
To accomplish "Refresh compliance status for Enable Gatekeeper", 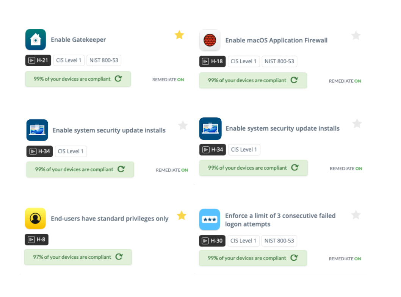I will pyautogui.click(x=118, y=79).
